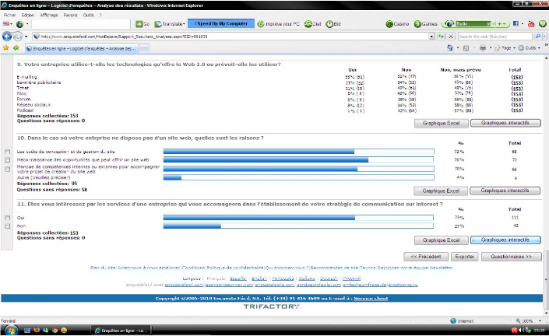Check 'Les coûts de conception' checkbox
This screenshot has height=336, width=549.
(x=7, y=152)
